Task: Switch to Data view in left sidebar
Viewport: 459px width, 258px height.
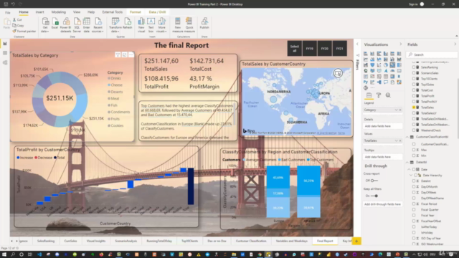Action: [5, 53]
